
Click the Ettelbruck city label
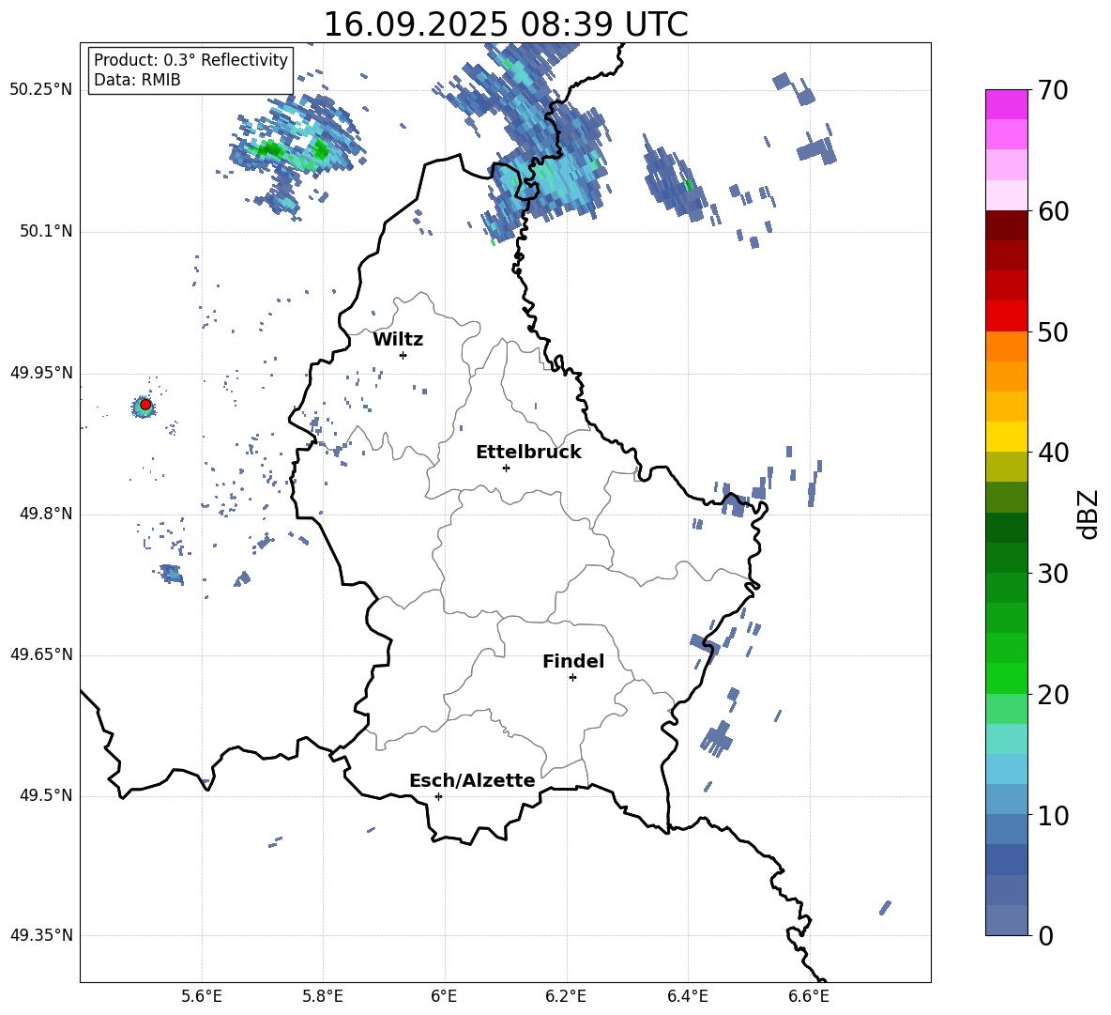528,453
